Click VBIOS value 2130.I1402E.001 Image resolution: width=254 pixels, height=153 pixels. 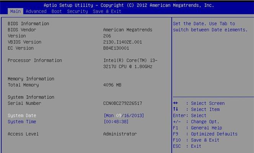pyautogui.click(x=122, y=42)
